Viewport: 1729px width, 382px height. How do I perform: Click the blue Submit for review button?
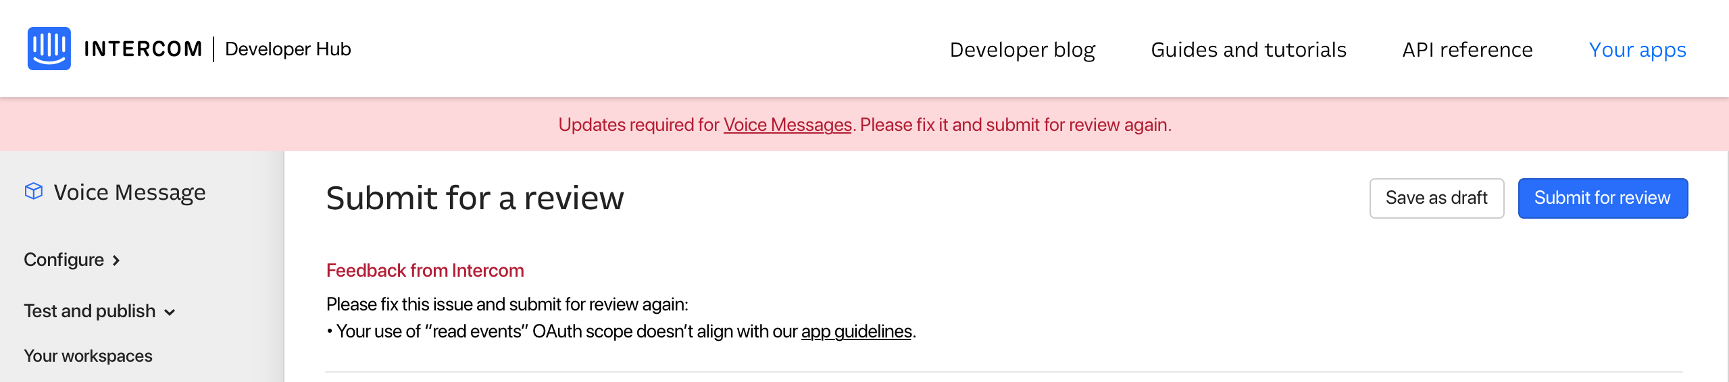pyautogui.click(x=1602, y=198)
